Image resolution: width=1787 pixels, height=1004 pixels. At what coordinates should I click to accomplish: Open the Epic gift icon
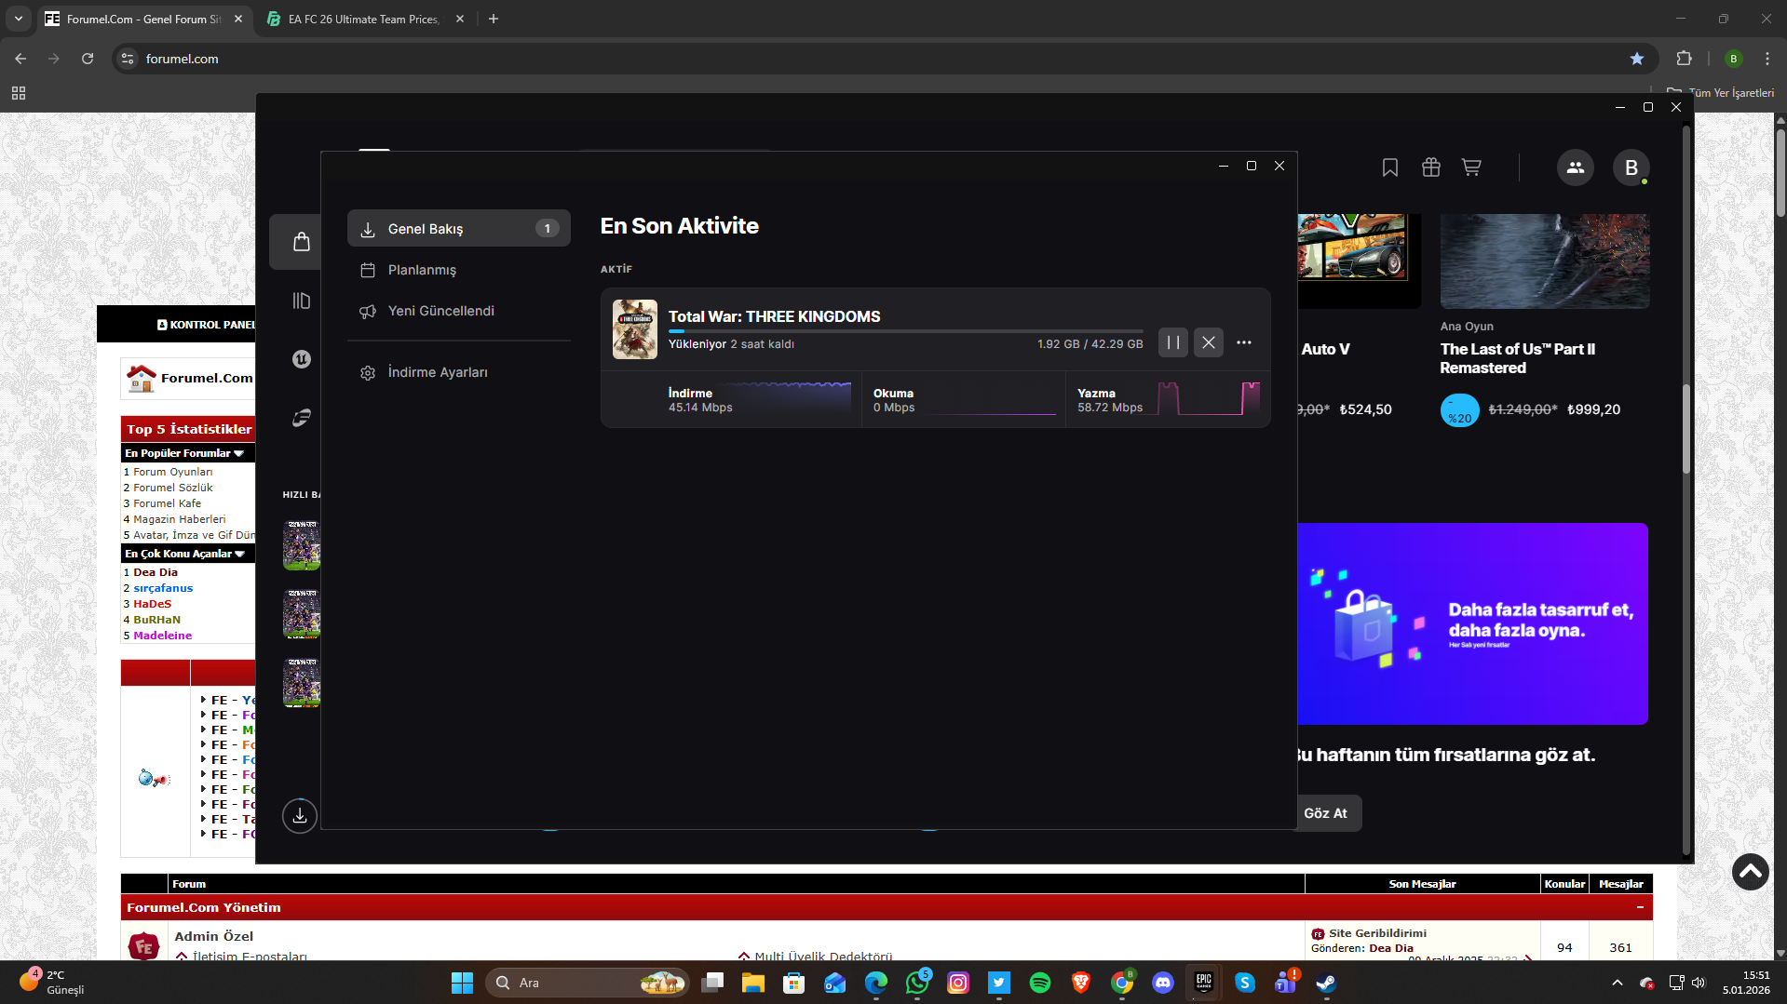pyautogui.click(x=1431, y=167)
